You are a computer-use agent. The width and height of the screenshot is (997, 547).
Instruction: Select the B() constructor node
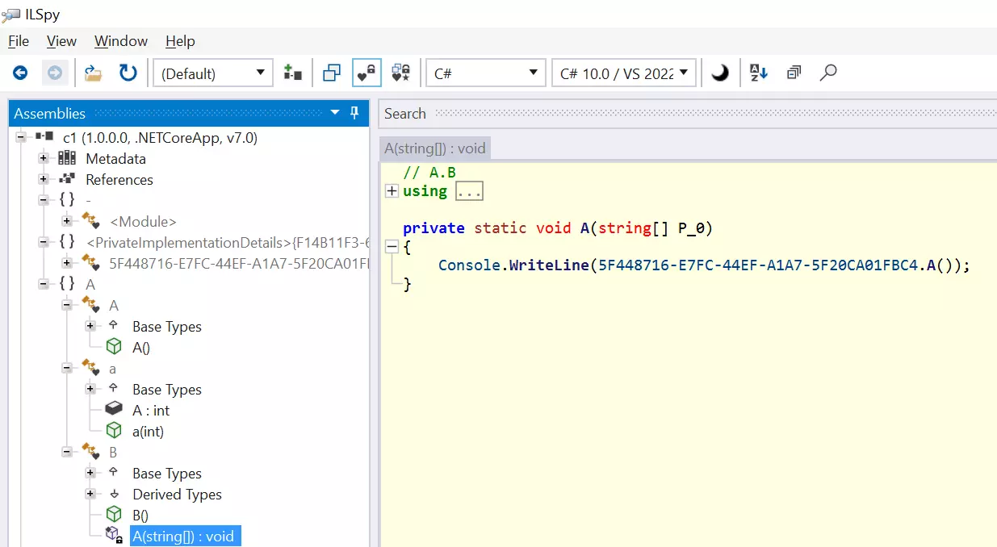140,516
